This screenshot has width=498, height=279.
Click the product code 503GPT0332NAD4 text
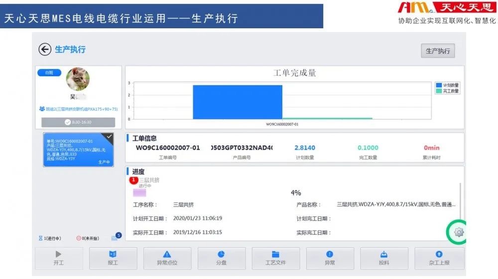point(242,147)
